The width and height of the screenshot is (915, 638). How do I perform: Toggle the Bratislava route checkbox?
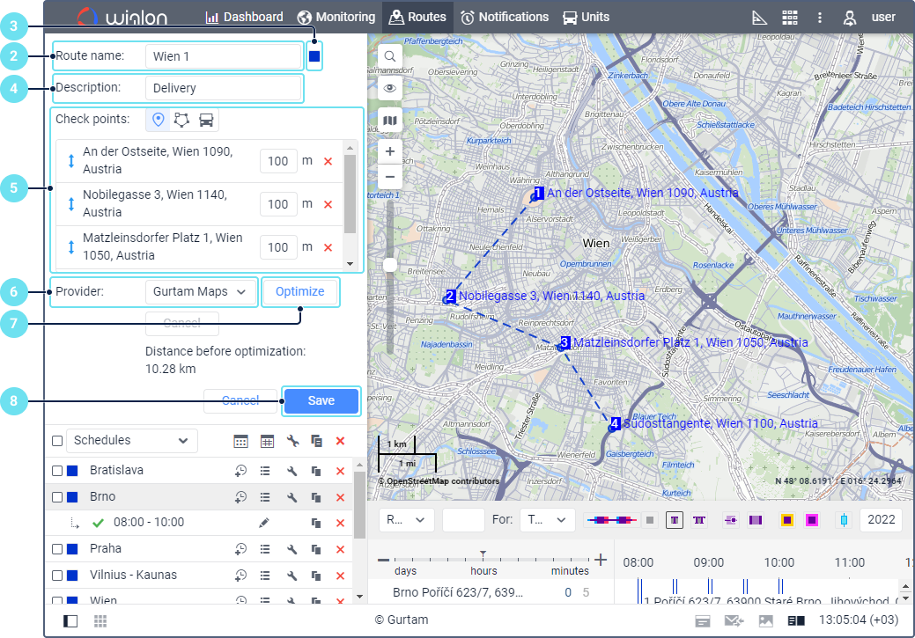click(57, 471)
